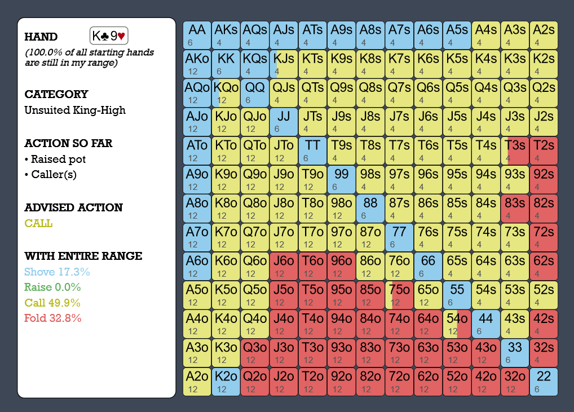This screenshot has width=574, height=412.
Task: Select the KQs shove cell
Action: (255, 64)
